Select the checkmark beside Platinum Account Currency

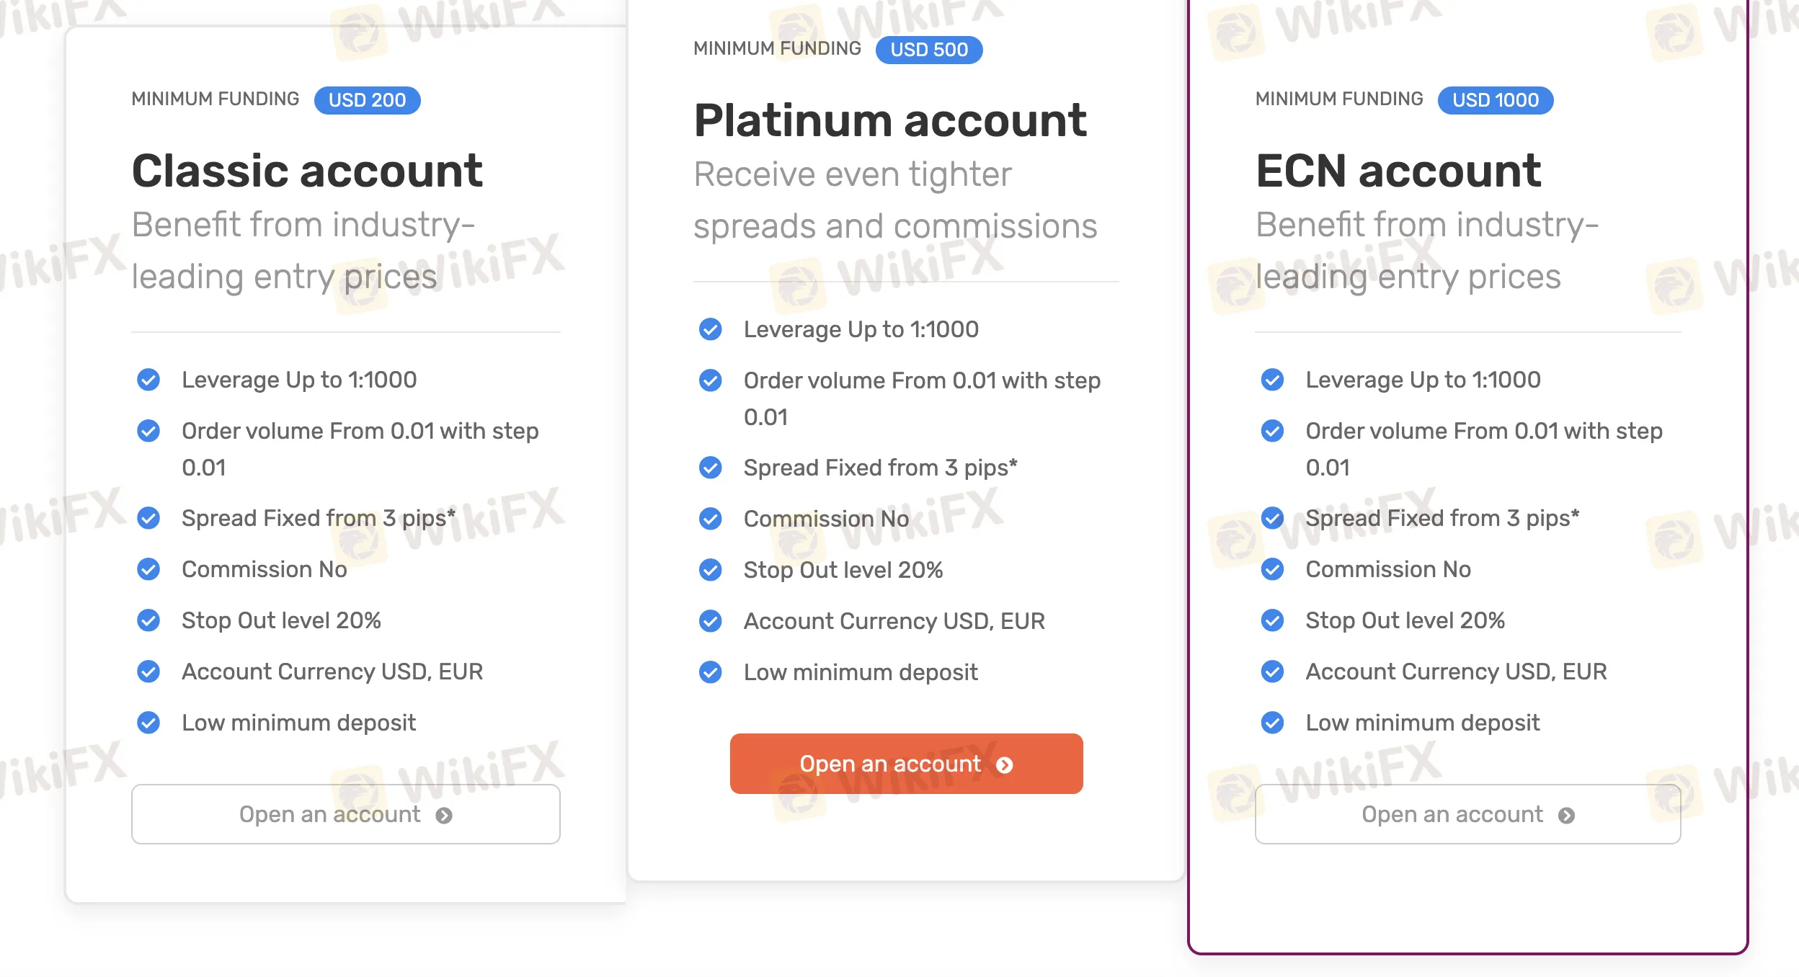pyautogui.click(x=711, y=620)
